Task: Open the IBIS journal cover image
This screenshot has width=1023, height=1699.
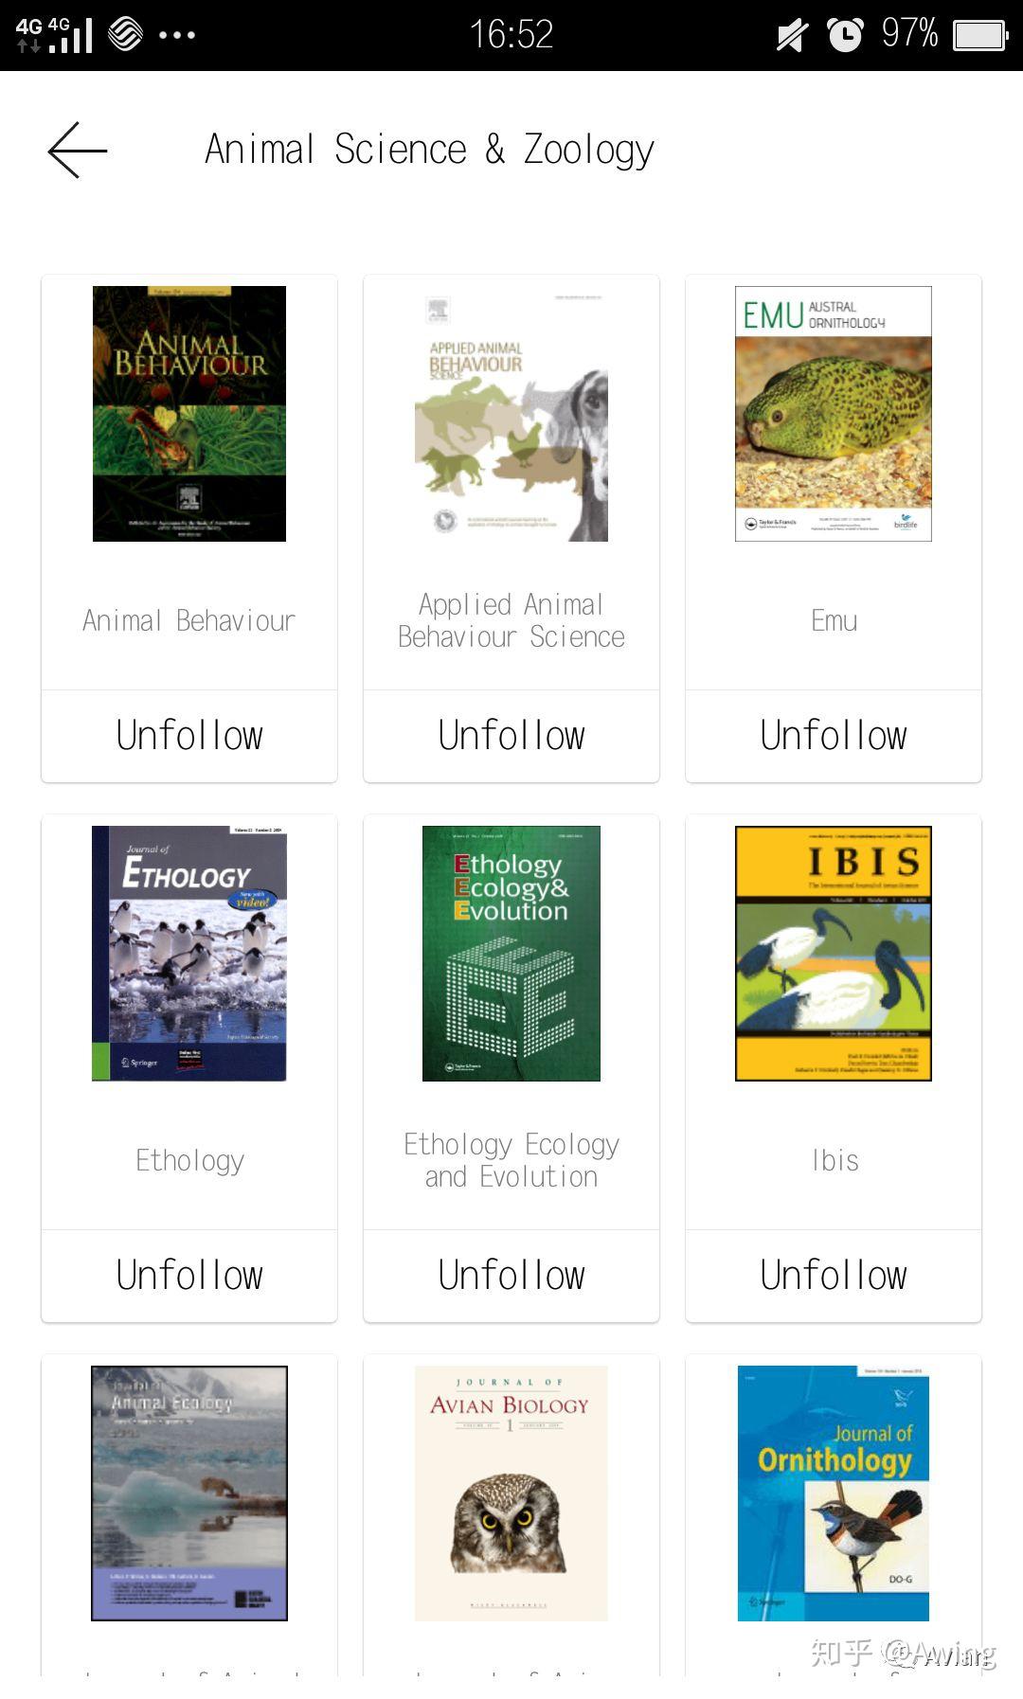Action: [x=834, y=954]
